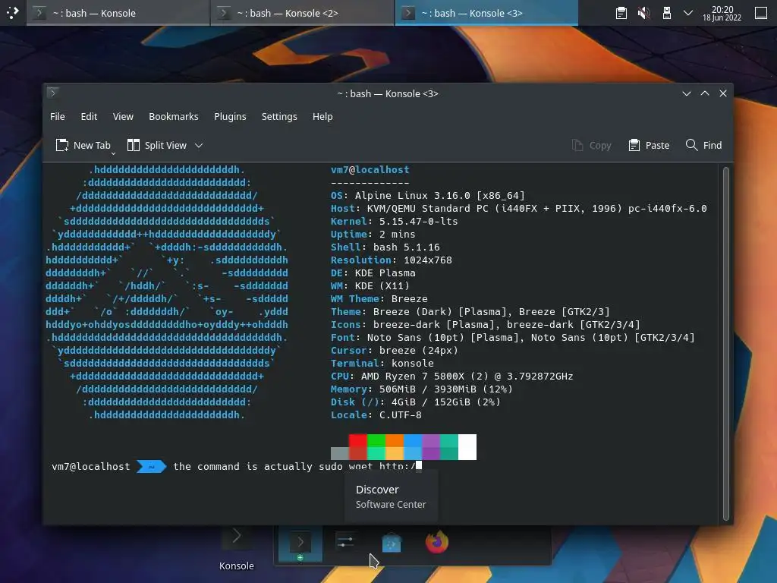The image size is (777, 583).
Task: Click the 'Font: Noto Sans (10pt)' line
Action: (513, 337)
